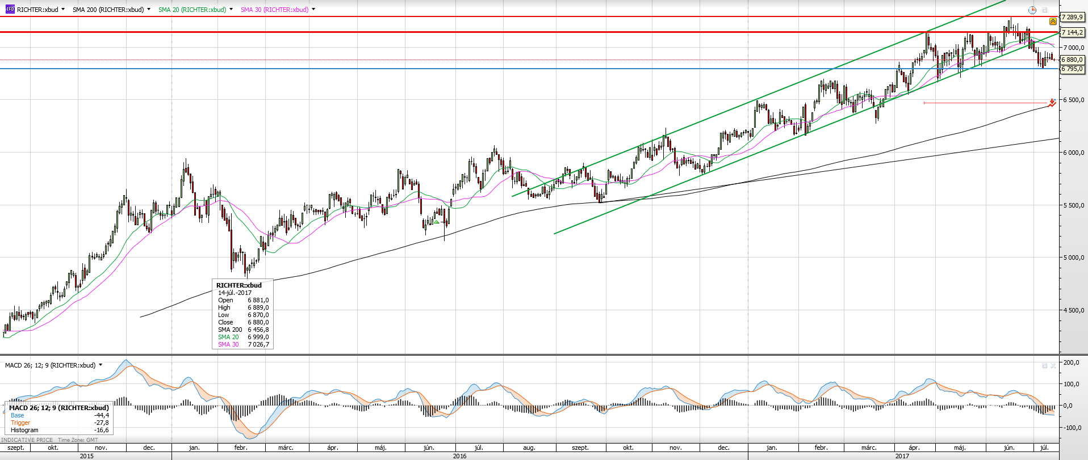
Task: Click the current price 6 880,0 label
Action: pyautogui.click(x=1072, y=60)
